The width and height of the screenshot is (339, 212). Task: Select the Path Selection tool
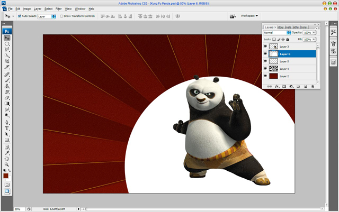(x=7, y=134)
